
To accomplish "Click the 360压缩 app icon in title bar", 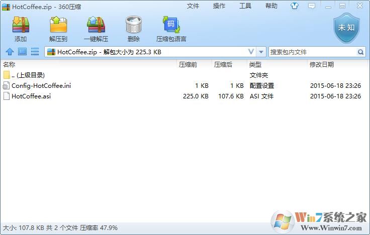I will pos(6,7).
